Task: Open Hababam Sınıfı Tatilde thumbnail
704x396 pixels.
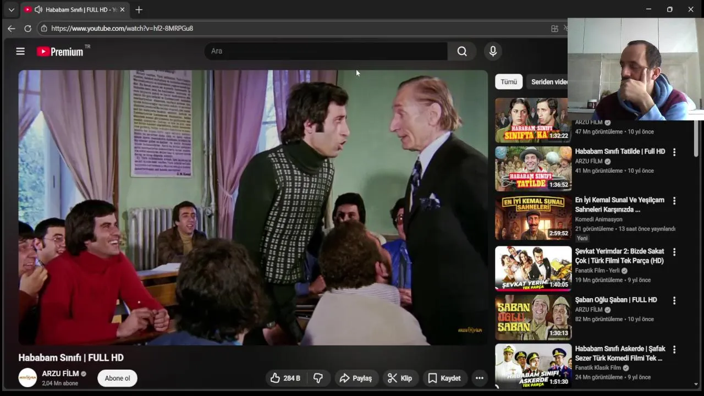Action: [533, 168]
